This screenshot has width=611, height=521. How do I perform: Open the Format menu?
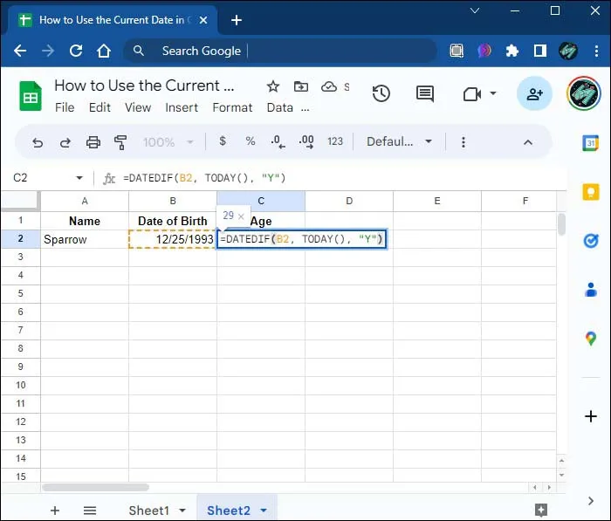pos(232,107)
